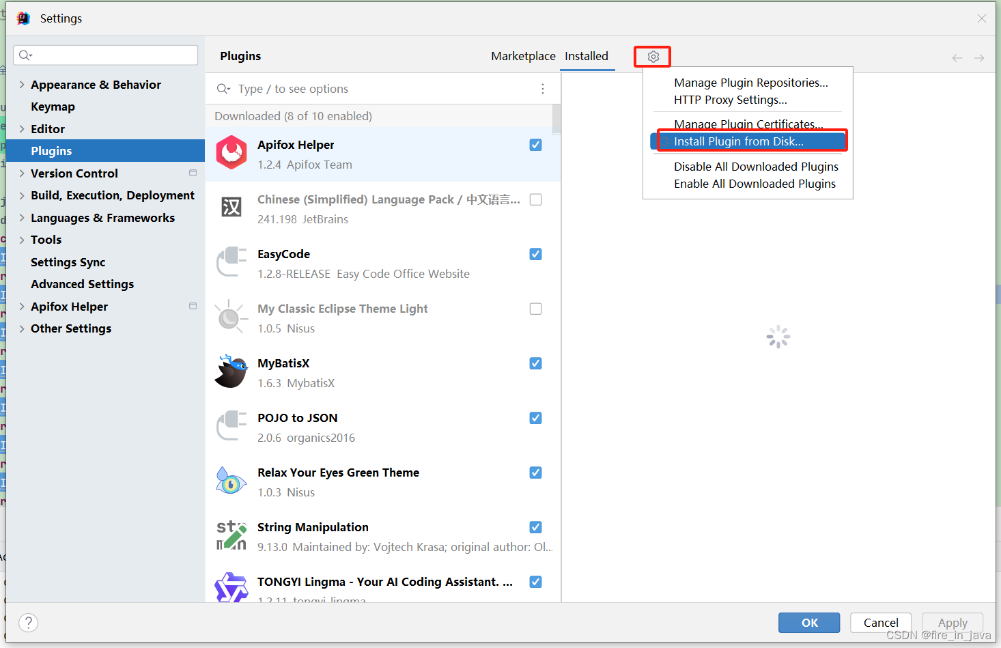Screen dimensions: 1001x648
Task: Close the Settings dialog window
Action: (x=982, y=18)
